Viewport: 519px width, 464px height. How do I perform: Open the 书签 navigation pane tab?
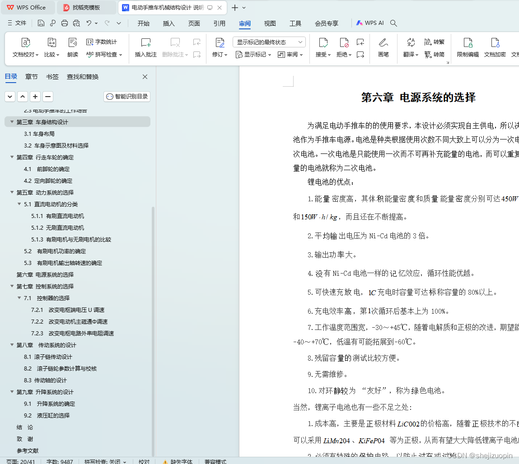[52, 77]
